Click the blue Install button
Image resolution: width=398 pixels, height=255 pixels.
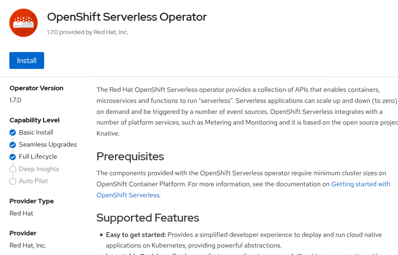[x=27, y=60]
